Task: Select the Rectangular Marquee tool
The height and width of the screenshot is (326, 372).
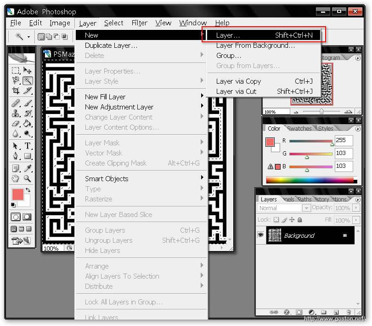Action: tap(16, 70)
